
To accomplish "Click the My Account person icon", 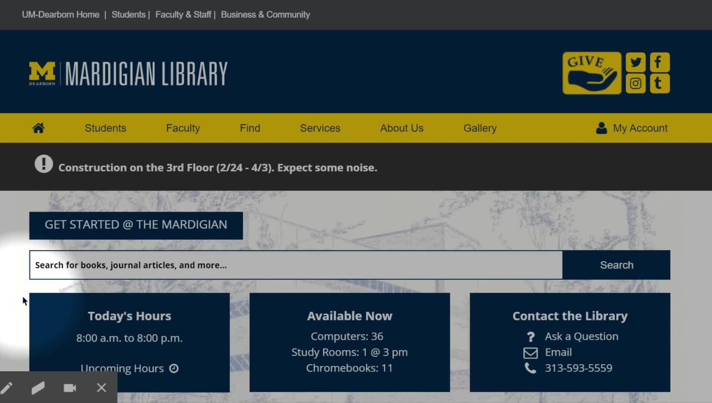I will pos(601,128).
